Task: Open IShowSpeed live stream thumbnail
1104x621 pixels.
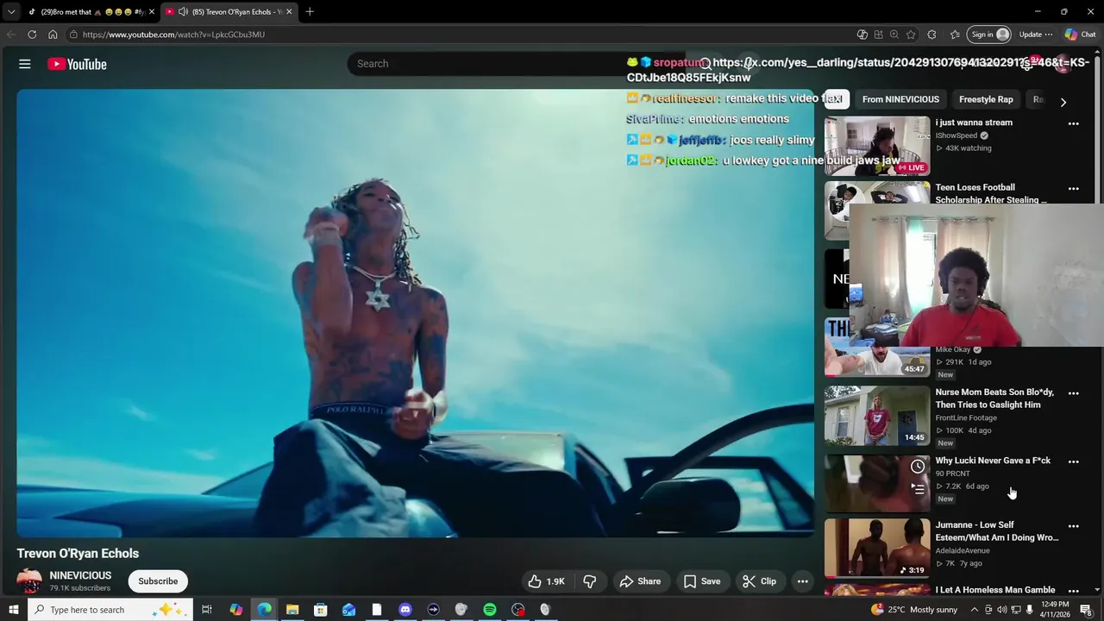Action: [877, 146]
